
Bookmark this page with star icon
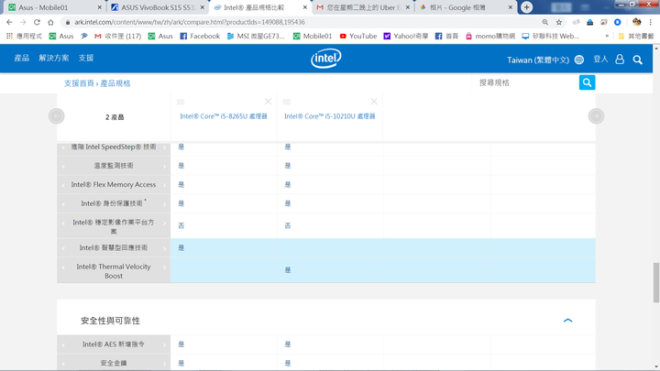coord(559,22)
